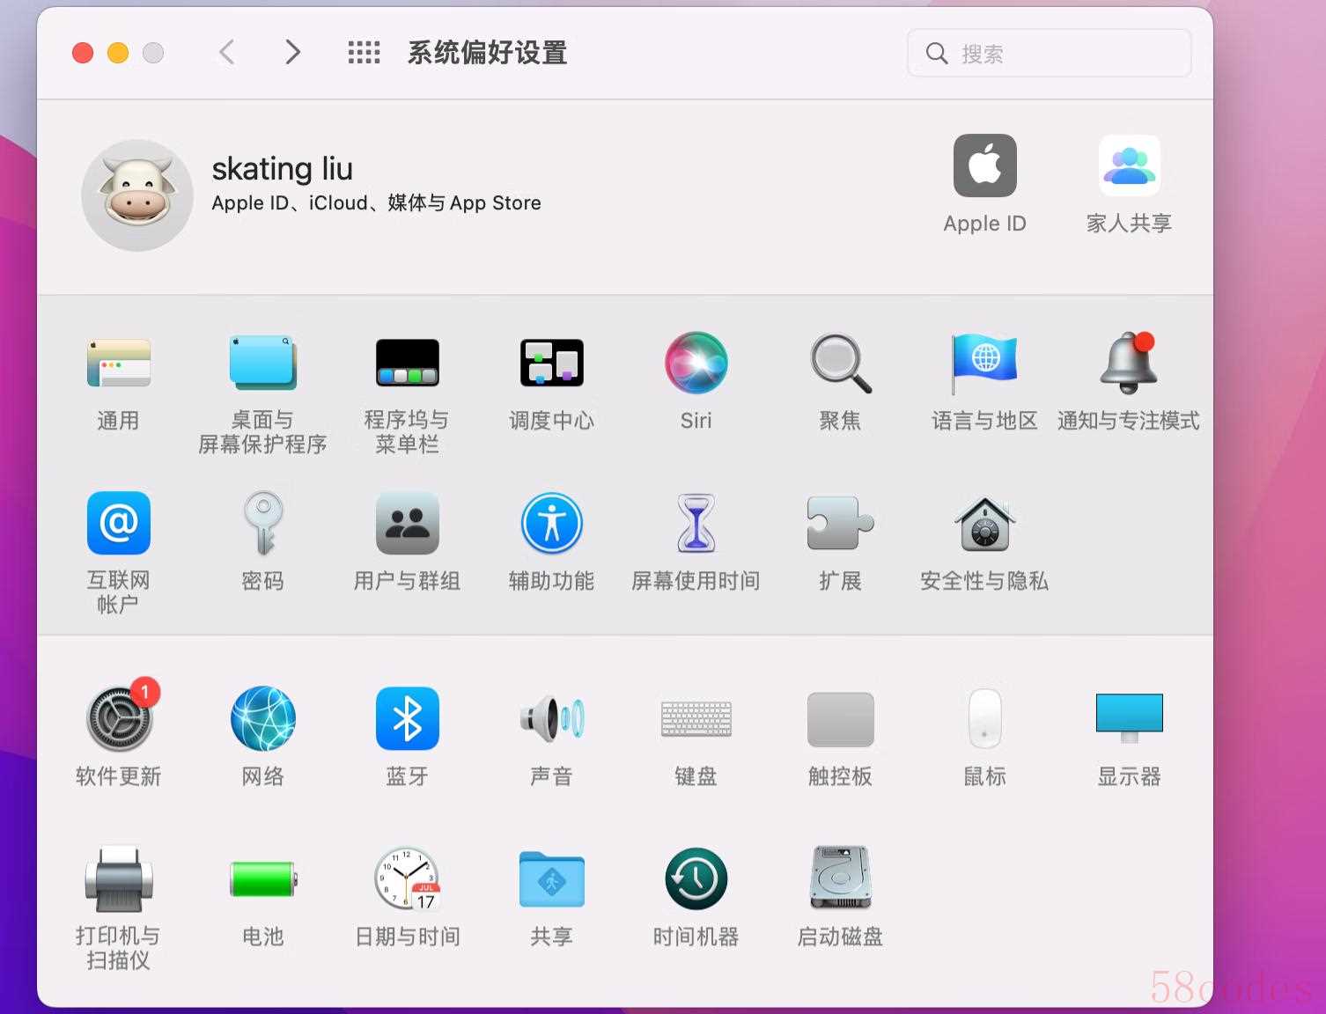Open 打印机与扫描仪 preferences
The width and height of the screenshot is (1326, 1014).
[118, 878]
